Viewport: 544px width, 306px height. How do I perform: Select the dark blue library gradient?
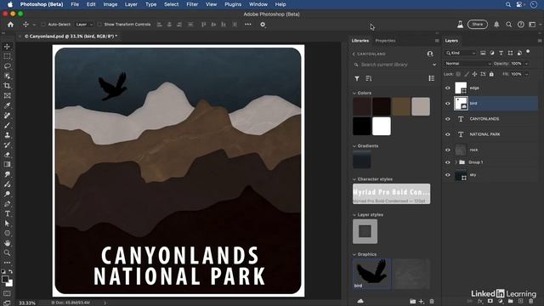362,160
